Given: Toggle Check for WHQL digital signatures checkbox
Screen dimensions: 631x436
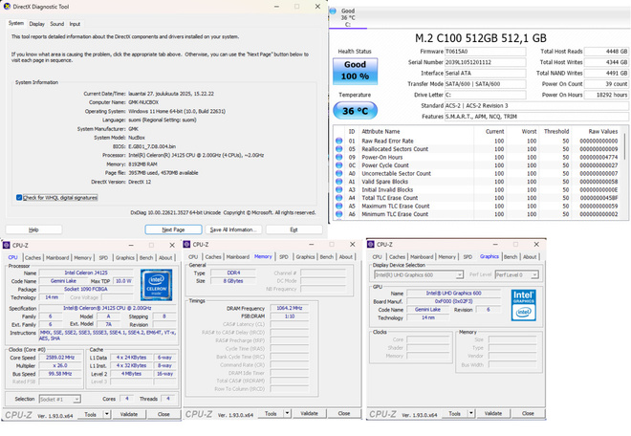Looking at the screenshot, I should click(x=19, y=197).
